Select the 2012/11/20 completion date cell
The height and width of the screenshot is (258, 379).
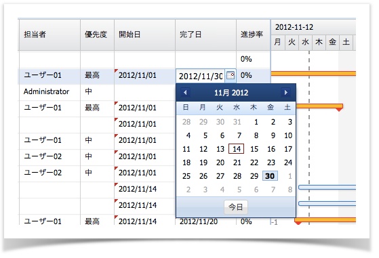click(x=205, y=221)
